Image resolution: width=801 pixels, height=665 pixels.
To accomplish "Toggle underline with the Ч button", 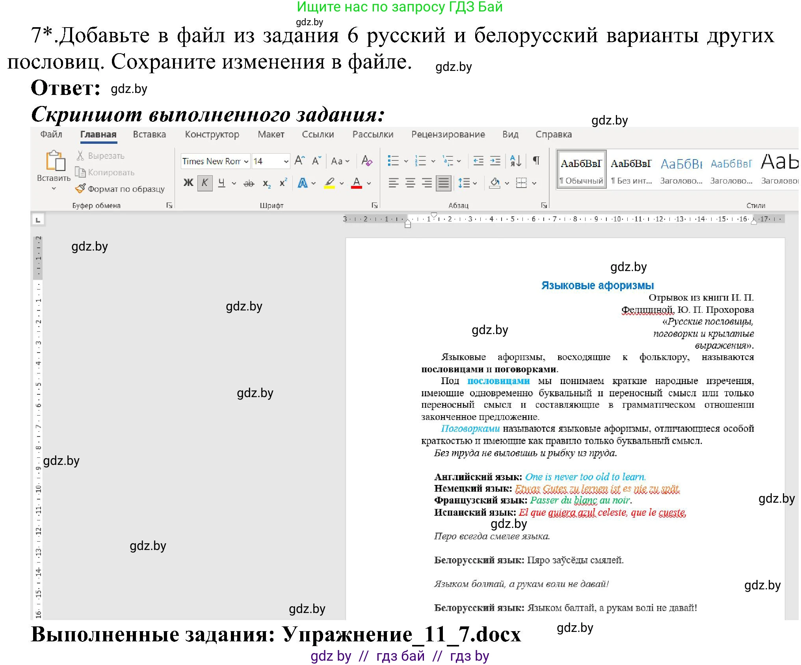I will pyautogui.click(x=220, y=182).
